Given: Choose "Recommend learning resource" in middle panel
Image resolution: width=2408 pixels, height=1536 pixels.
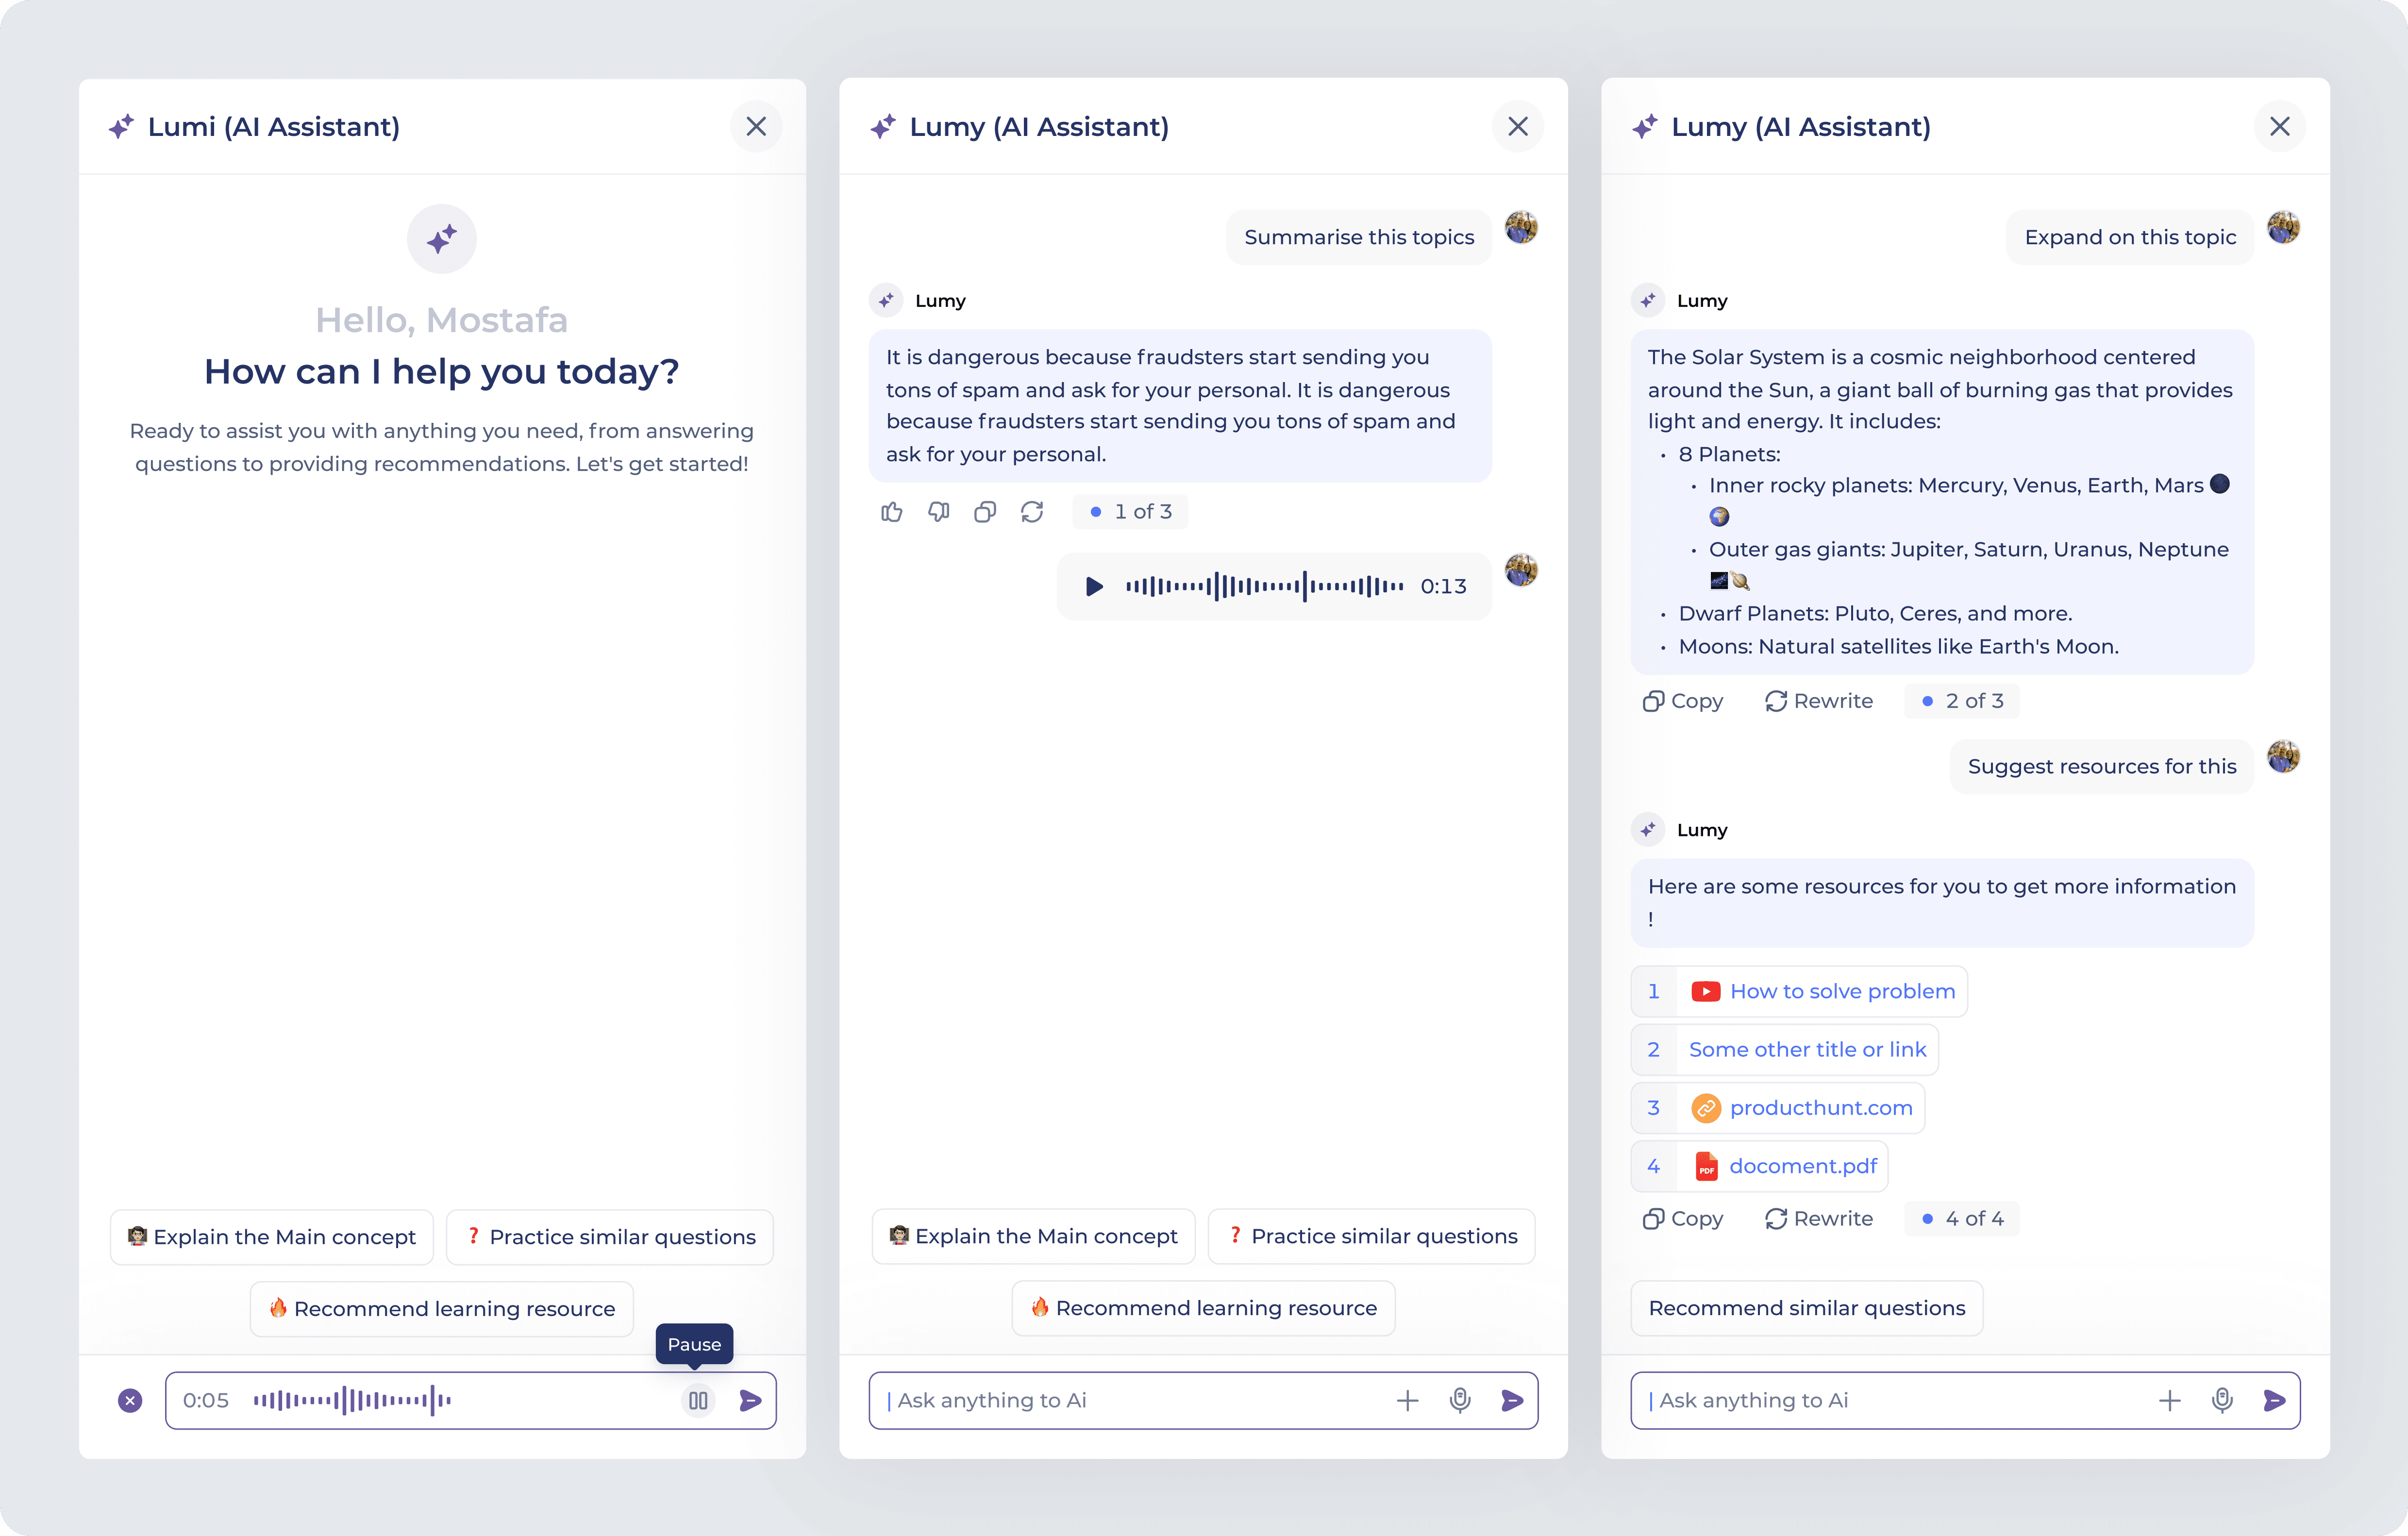Looking at the screenshot, I should pos(1203,1308).
